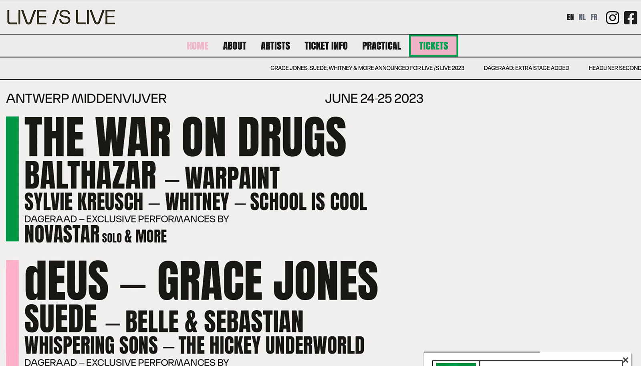Switch the site language to NL
Image resolution: width=641 pixels, height=366 pixels.
pos(582,17)
